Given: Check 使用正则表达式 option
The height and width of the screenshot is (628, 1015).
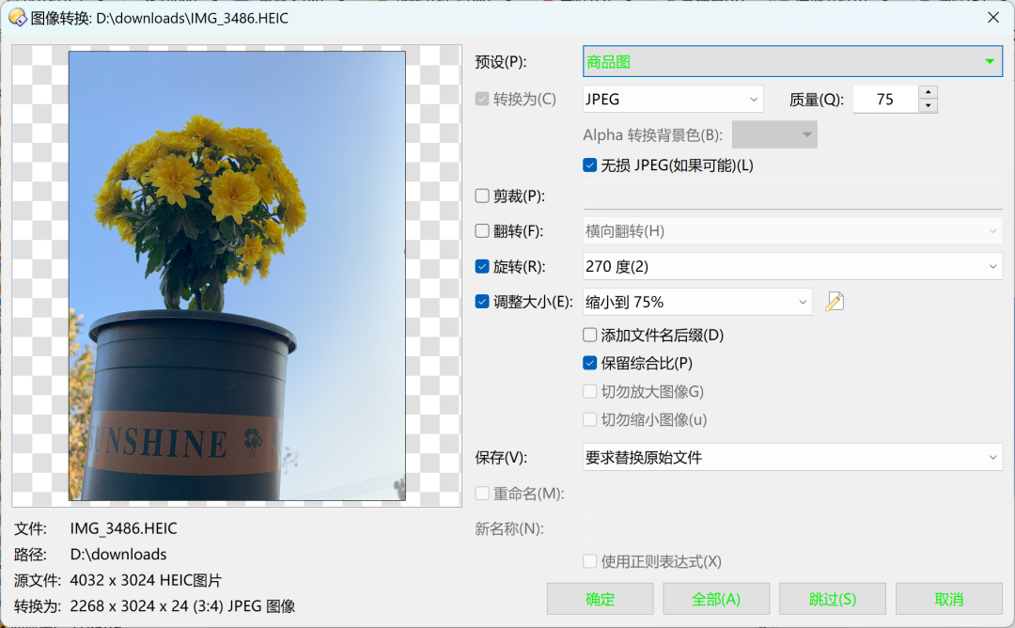Looking at the screenshot, I should pos(590,561).
